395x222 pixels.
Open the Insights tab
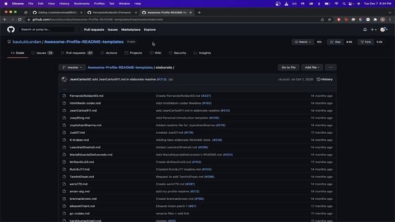coord(202,53)
